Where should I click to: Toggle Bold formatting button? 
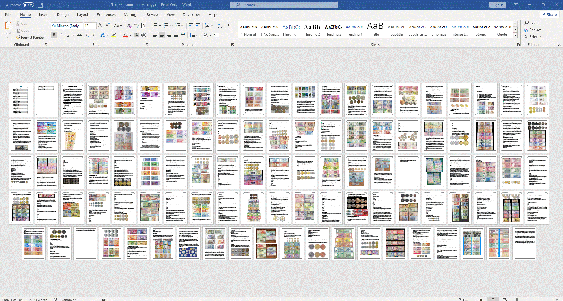coord(54,35)
